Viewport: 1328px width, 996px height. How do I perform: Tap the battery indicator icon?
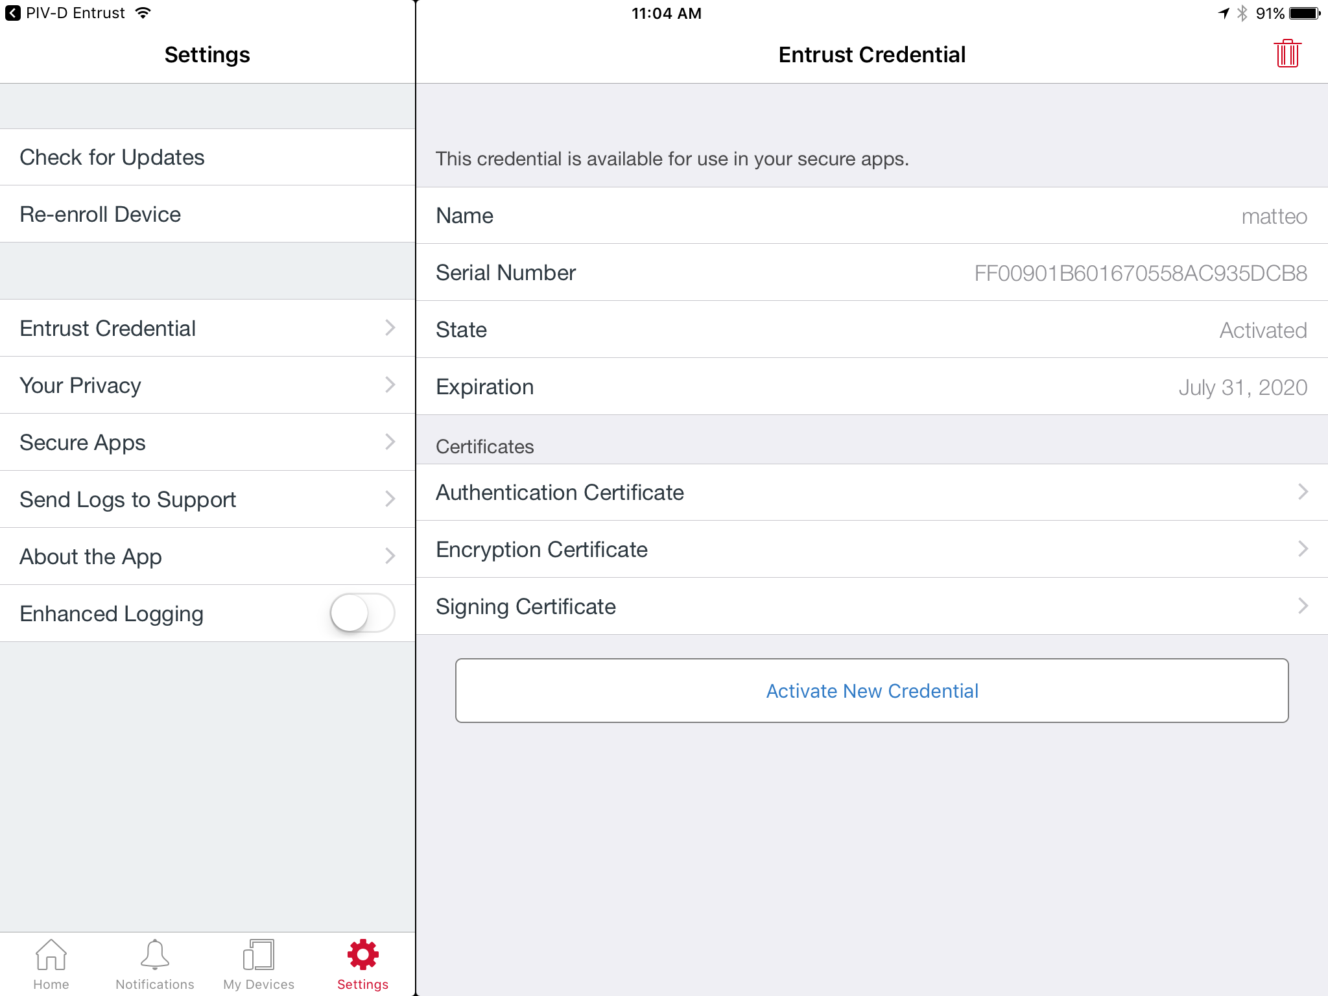[x=1305, y=13]
